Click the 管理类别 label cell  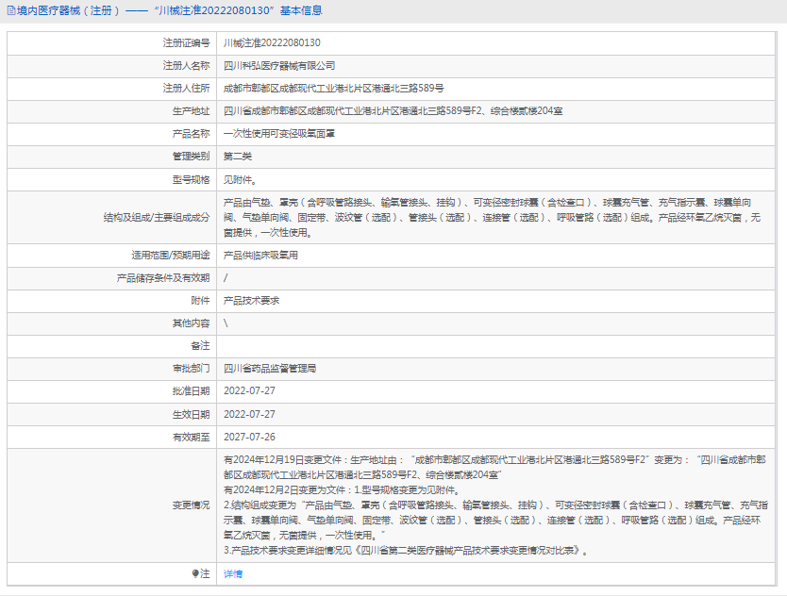(x=112, y=157)
